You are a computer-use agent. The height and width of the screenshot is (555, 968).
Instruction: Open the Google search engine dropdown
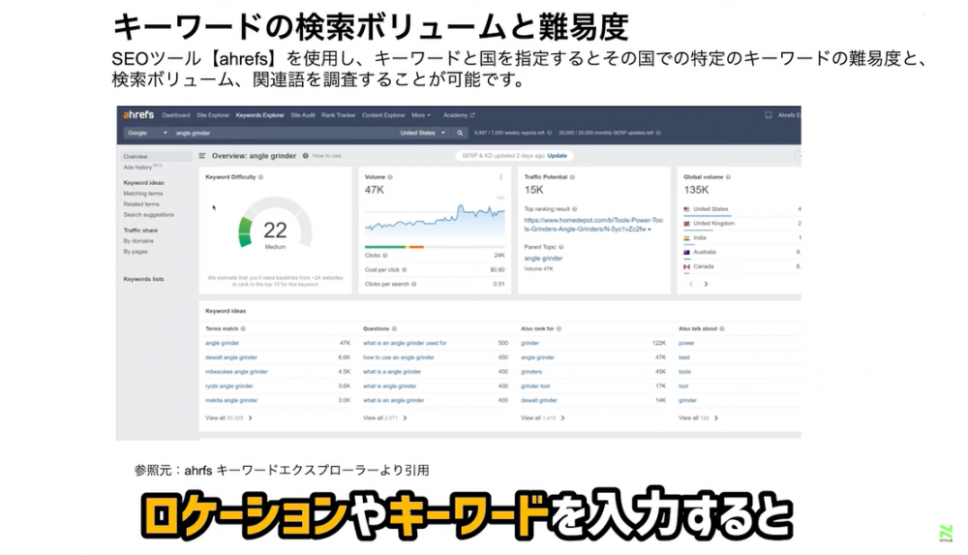[x=147, y=133]
